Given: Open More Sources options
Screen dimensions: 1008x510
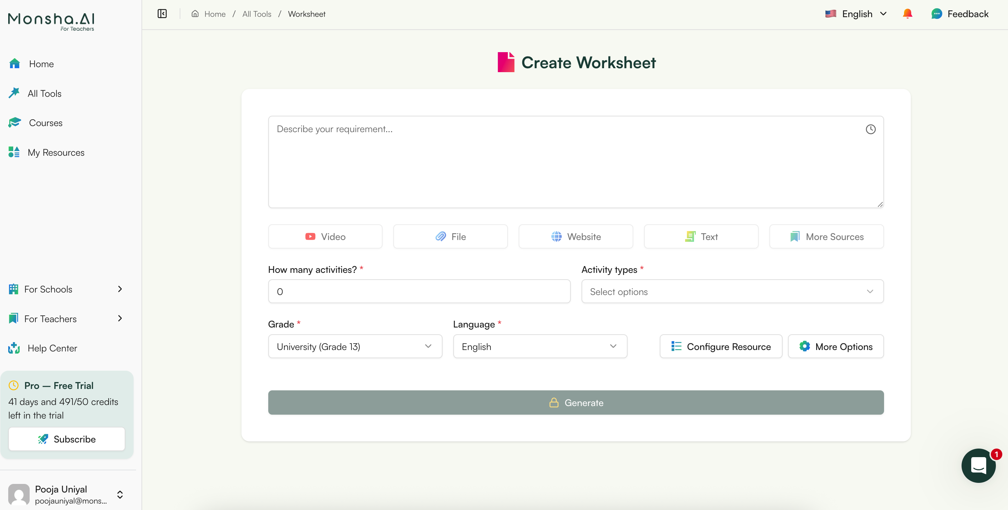Looking at the screenshot, I should 826,236.
